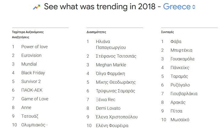The image size is (222, 128).
Task: Select Στέφανος Τσιτσιπάς from celebrities
Action: click(116, 56)
